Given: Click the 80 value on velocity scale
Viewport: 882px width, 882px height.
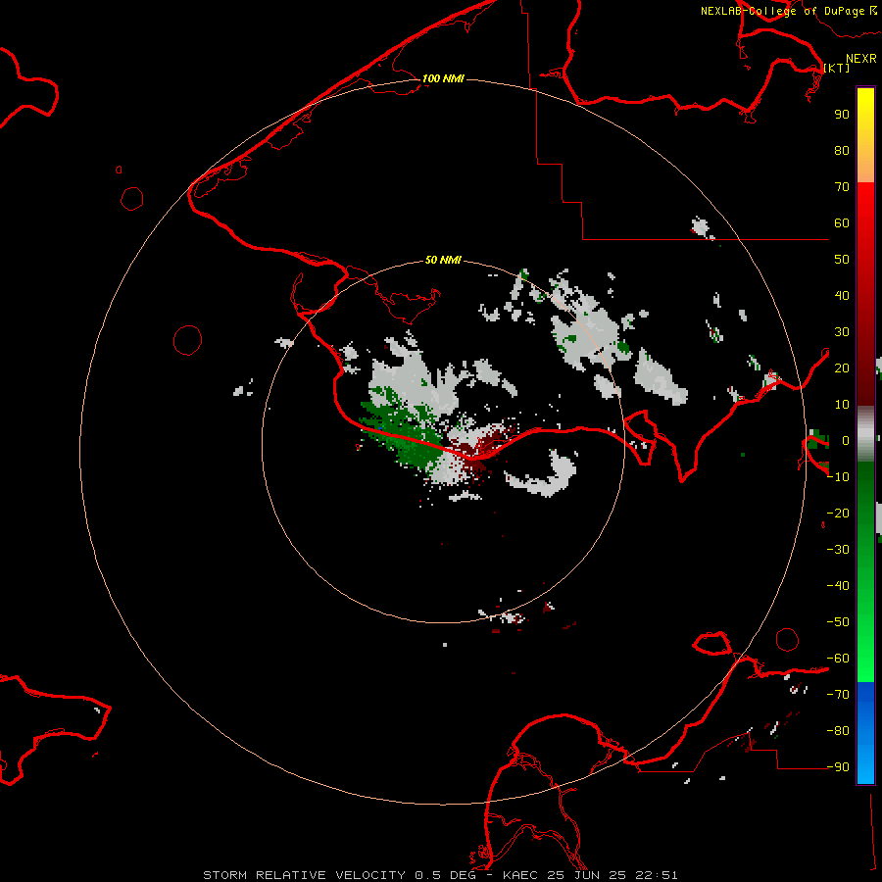Looking at the screenshot, I should tap(842, 150).
